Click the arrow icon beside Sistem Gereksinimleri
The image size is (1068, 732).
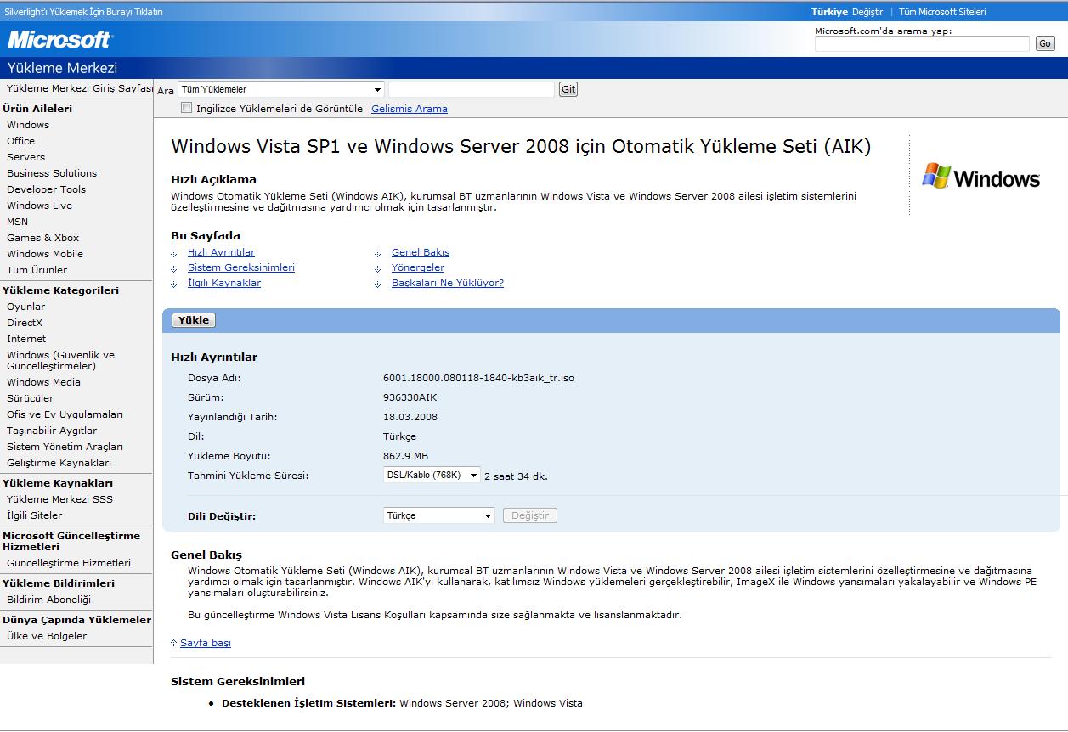[x=174, y=268]
